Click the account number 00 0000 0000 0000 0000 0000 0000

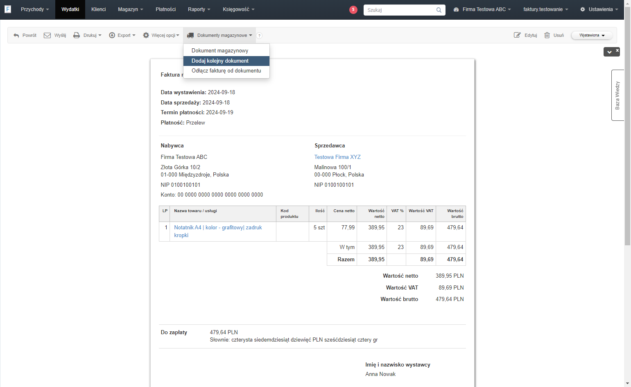tap(220, 195)
